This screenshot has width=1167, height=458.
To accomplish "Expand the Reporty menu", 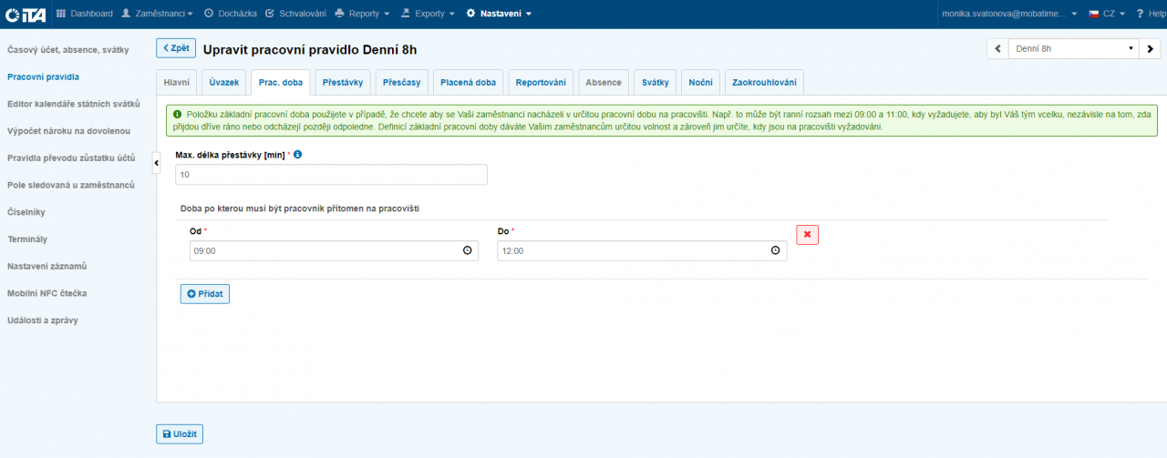I will [362, 14].
